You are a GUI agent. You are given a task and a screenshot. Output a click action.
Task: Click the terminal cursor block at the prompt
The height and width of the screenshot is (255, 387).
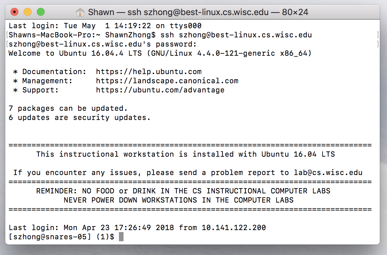point(121,237)
